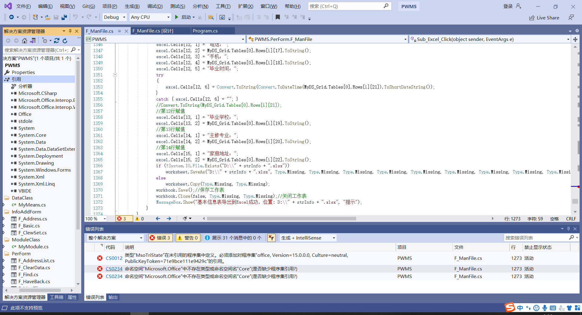This screenshot has height=315, width=582.
Task: Open the 100 % zoom level dropdown
Action: [96, 219]
